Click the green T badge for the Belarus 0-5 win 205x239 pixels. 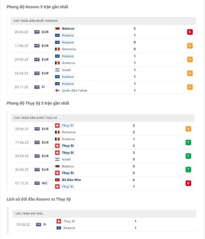(189, 169)
